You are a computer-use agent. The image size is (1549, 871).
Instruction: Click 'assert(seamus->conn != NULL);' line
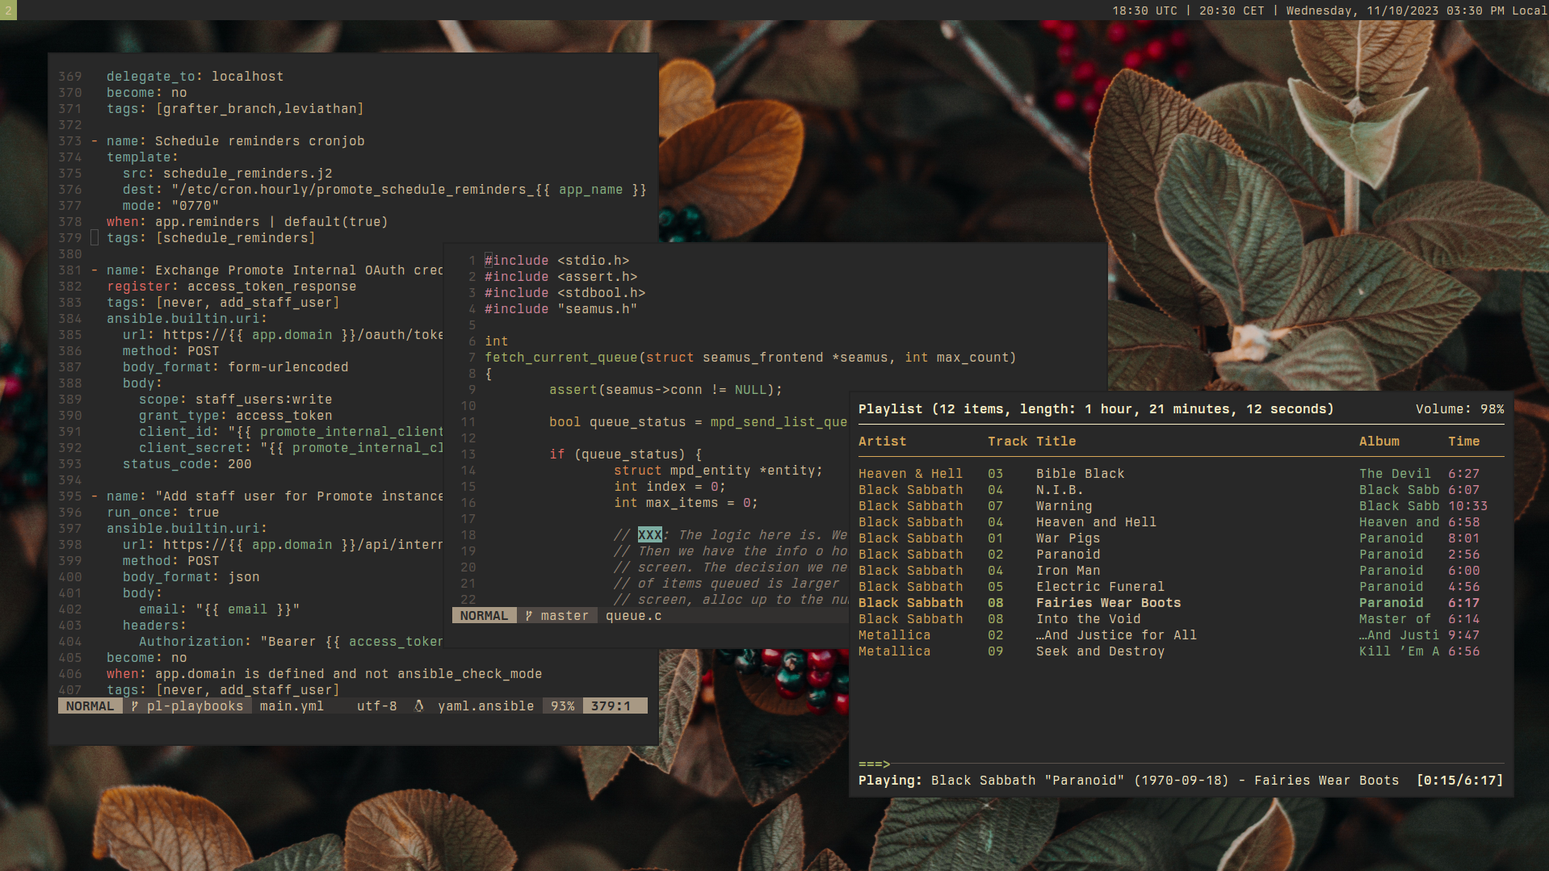pyautogui.click(x=665, y=390)
